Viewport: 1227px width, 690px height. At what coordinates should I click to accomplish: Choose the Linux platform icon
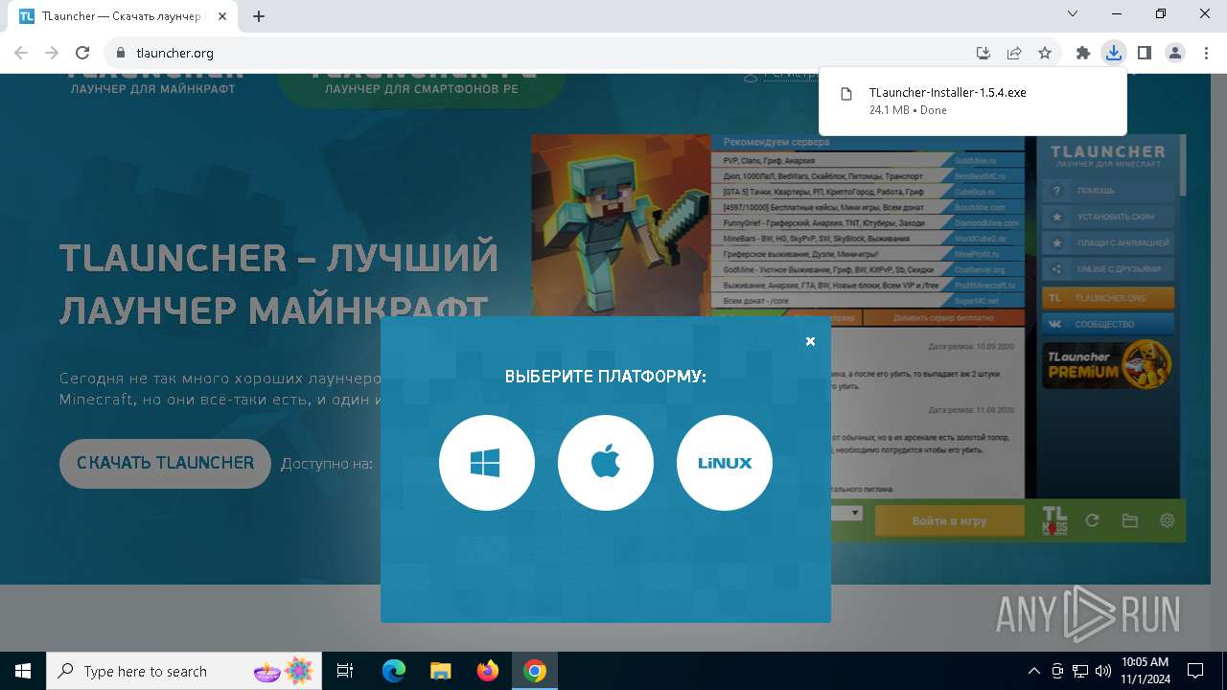725,463
